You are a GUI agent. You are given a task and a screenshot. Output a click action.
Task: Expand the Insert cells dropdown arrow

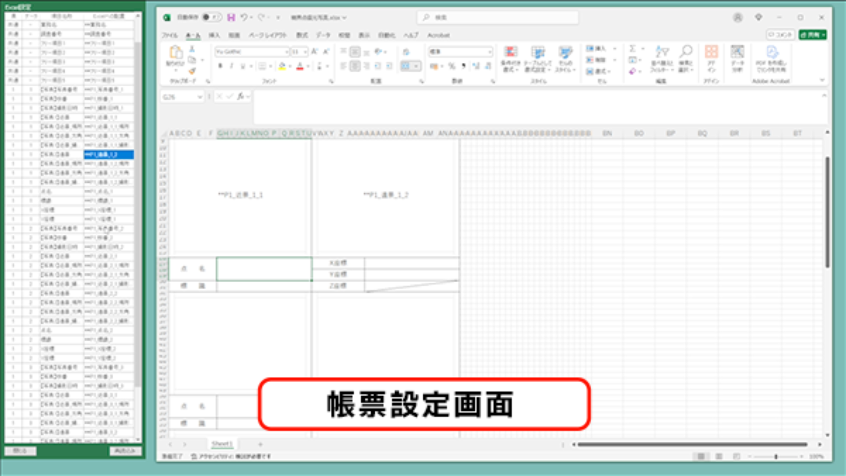pos(615,48)
